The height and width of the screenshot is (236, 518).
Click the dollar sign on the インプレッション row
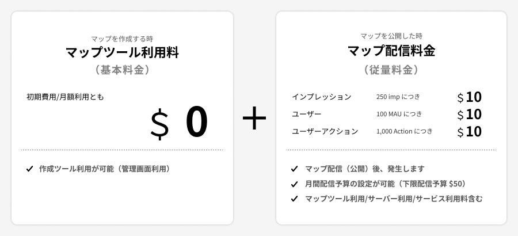click(460, 98)
